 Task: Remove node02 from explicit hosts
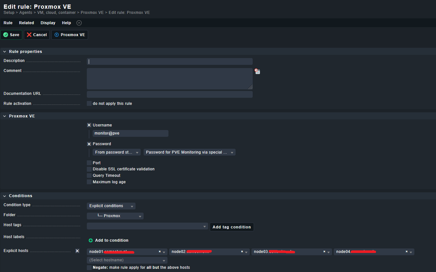(242, 252)
